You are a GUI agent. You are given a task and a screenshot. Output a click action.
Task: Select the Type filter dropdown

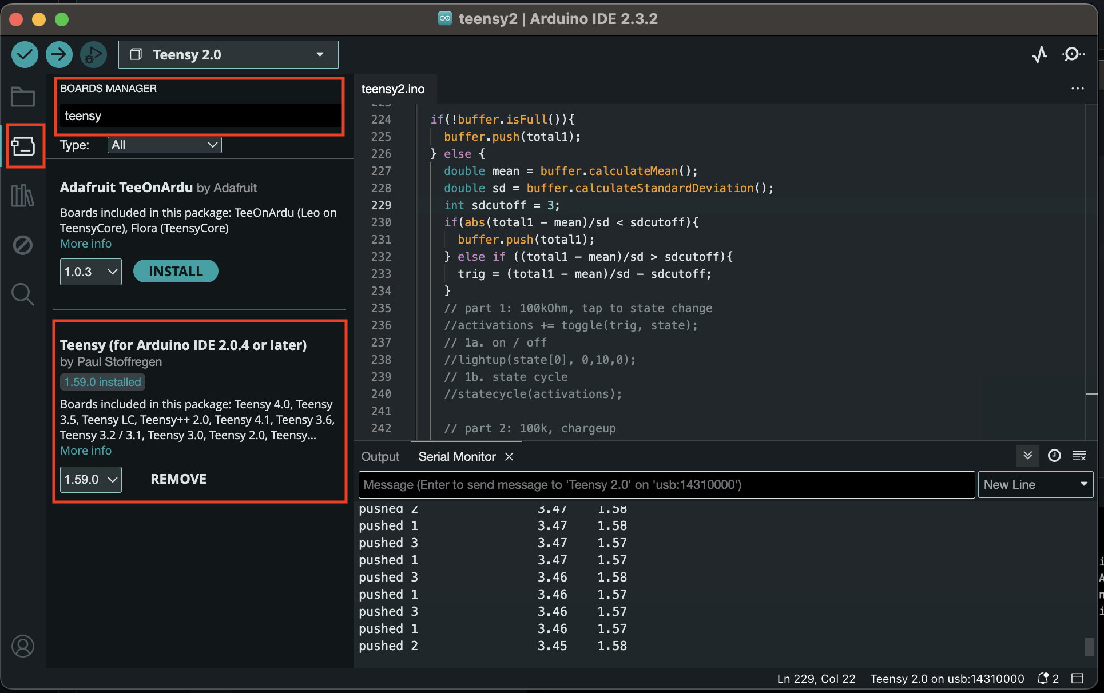(163, 145)
